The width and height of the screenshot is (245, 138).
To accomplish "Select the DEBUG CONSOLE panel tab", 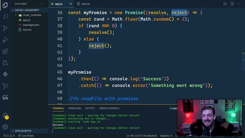I will (x=109, y=108).
